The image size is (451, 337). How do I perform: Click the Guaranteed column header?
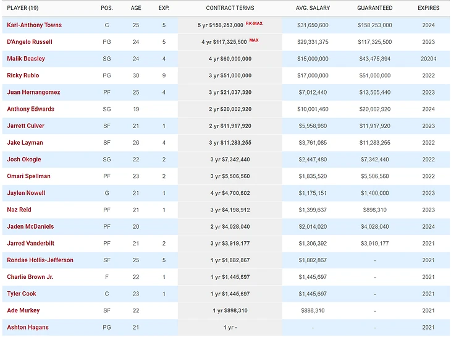374,8
